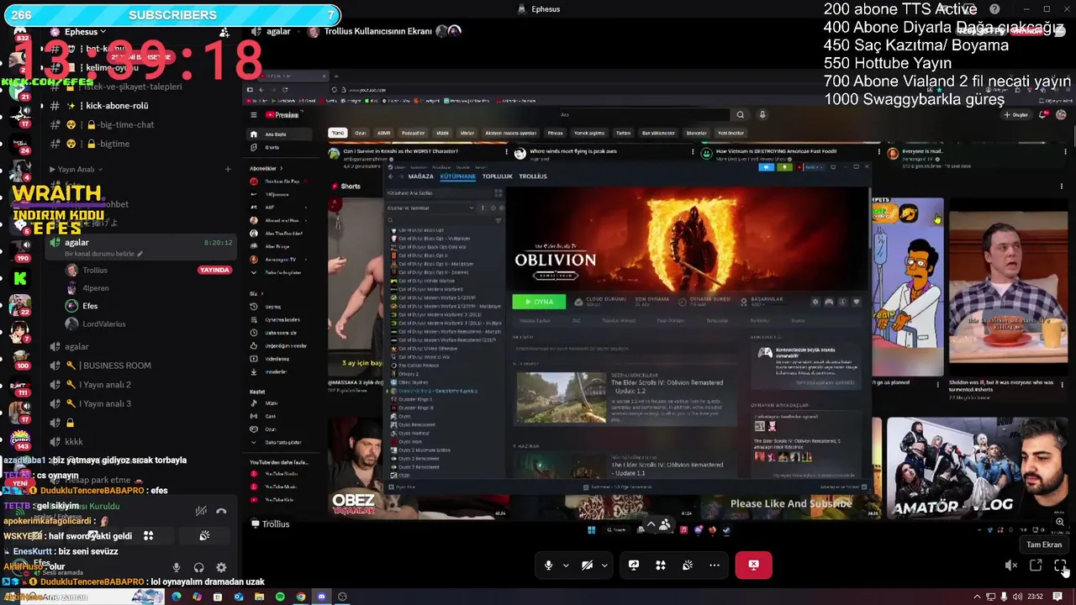Expand the participants chevron above control bar
1076x605 pixels.
(651, 523)
